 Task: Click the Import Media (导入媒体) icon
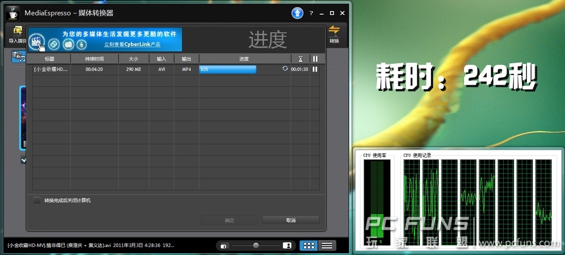click(x=18, y=32)
